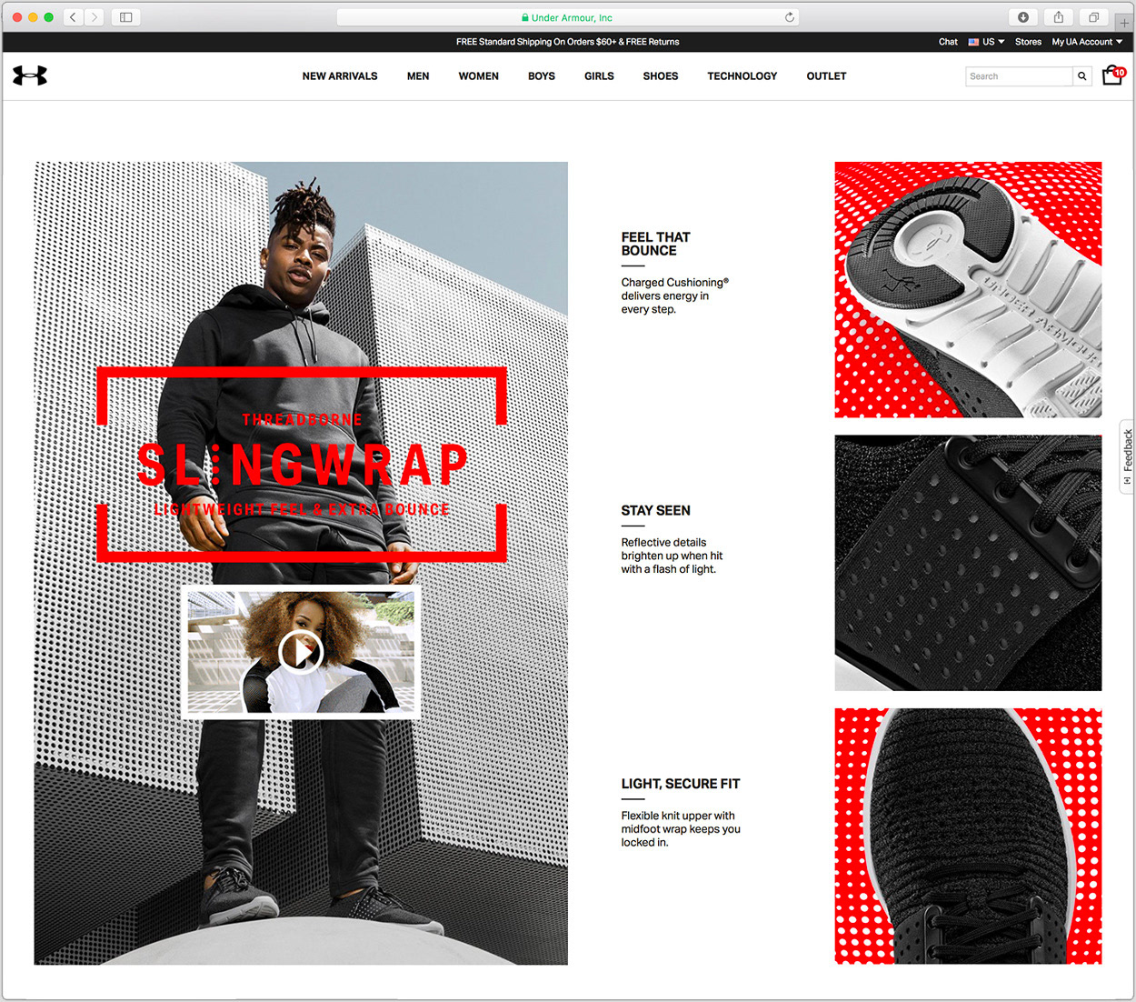
Task: Expand the My UA Account dropdown
Action: point(1087,42)
